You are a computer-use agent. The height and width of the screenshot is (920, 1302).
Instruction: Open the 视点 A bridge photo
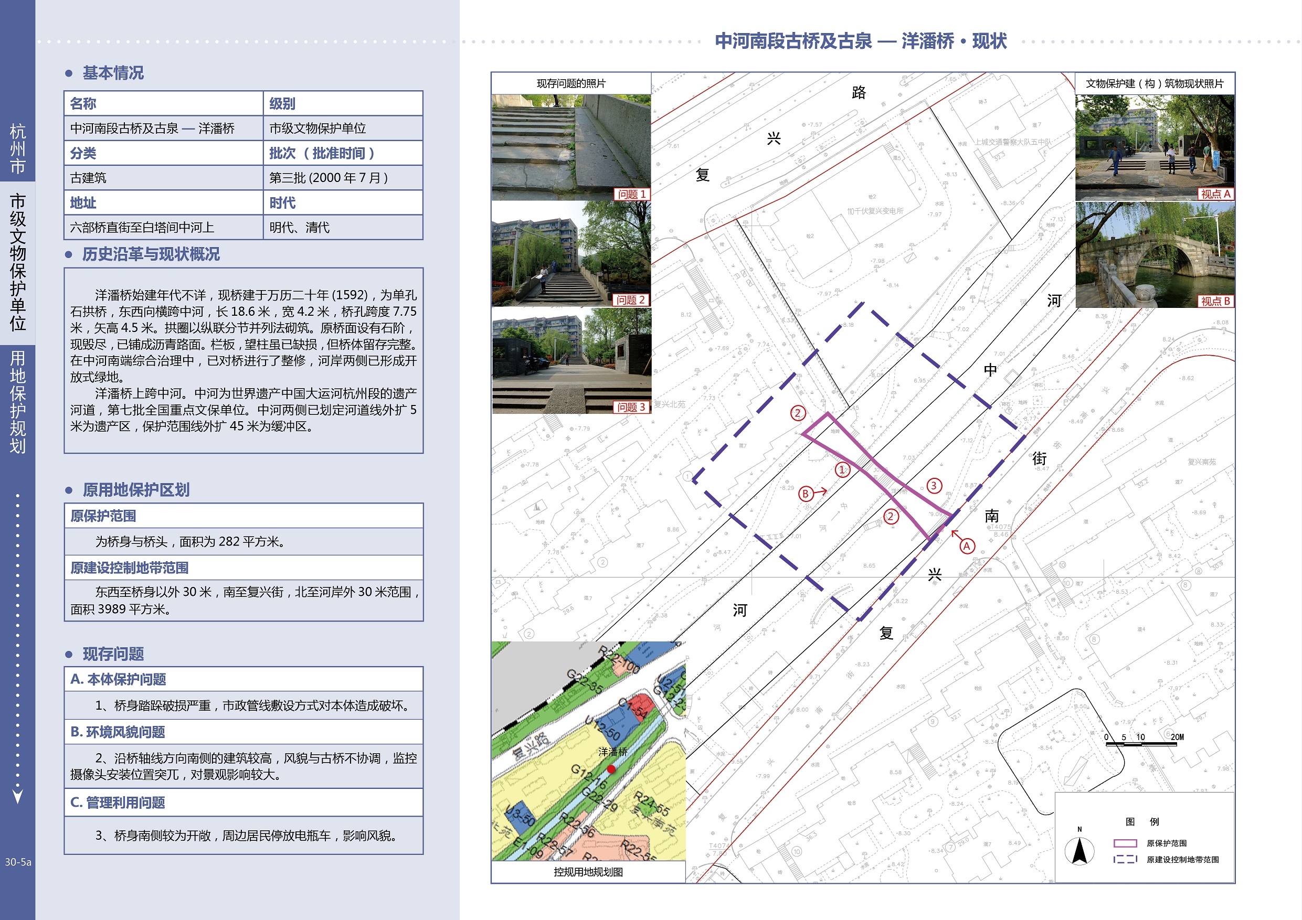[x=1155, y=147]
